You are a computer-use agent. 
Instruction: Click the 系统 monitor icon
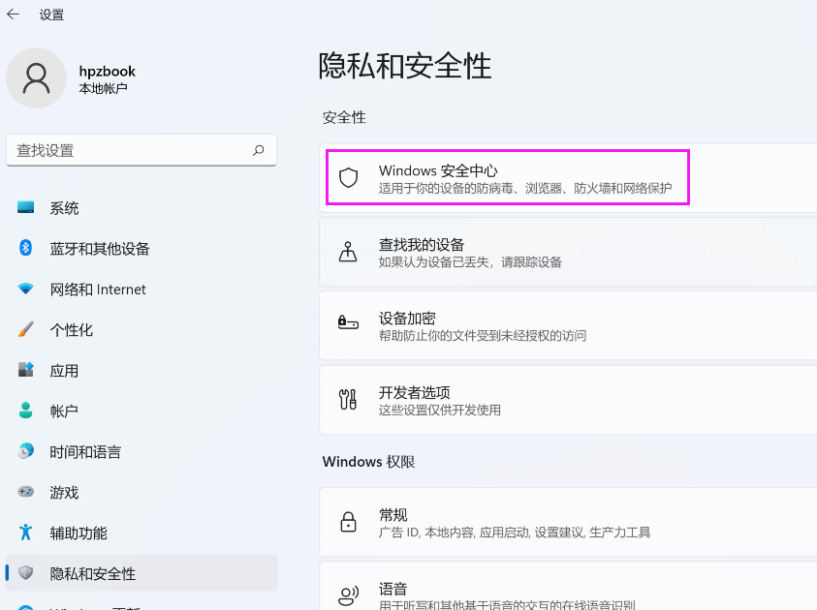click(25, 207)
